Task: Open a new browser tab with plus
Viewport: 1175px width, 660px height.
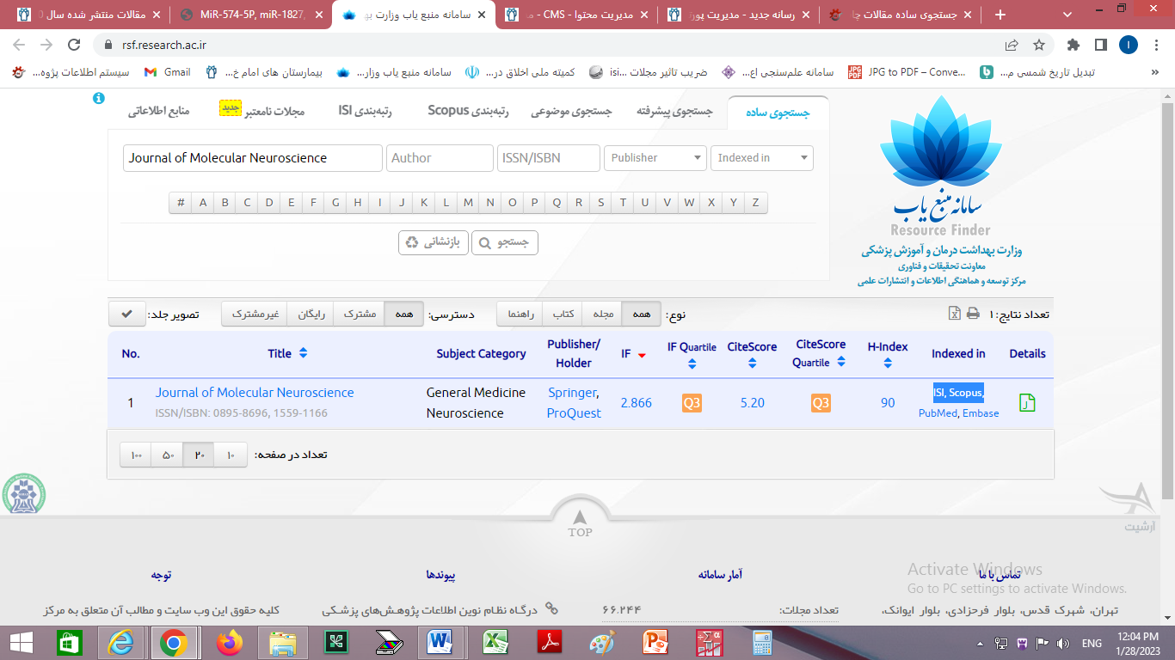Action: [x=1000, y=15]
